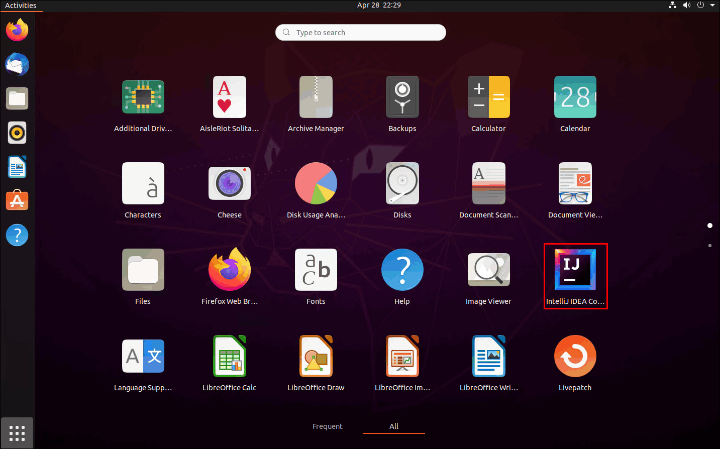
Task: Select first apps page indicator dot
Action: point(710,226)
